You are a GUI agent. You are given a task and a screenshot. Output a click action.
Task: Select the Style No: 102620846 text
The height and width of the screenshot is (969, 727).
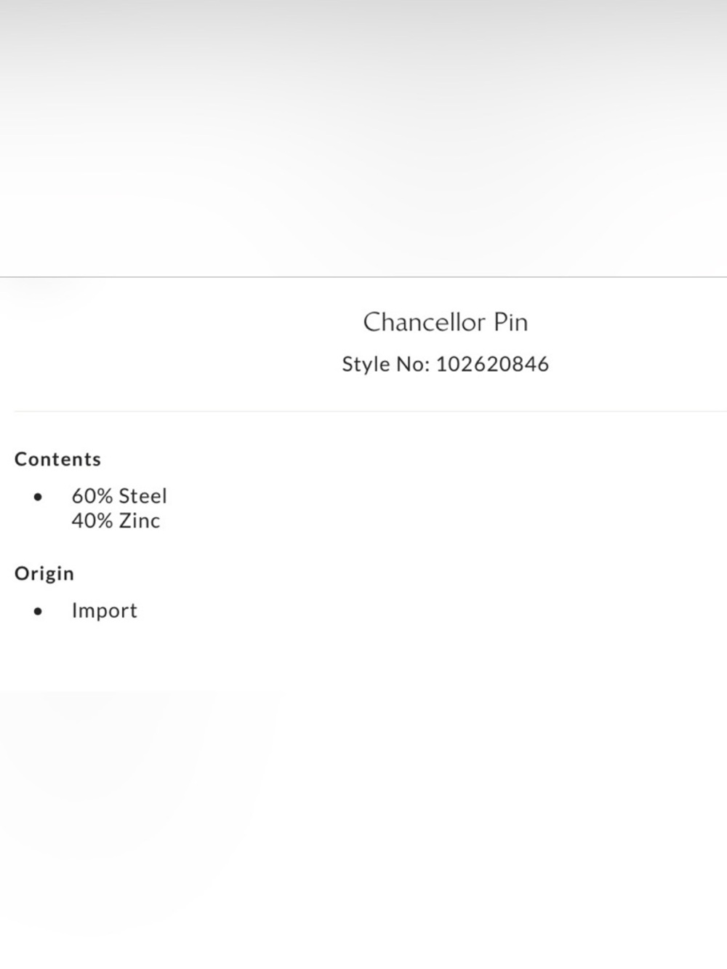[x=446, y=364]
